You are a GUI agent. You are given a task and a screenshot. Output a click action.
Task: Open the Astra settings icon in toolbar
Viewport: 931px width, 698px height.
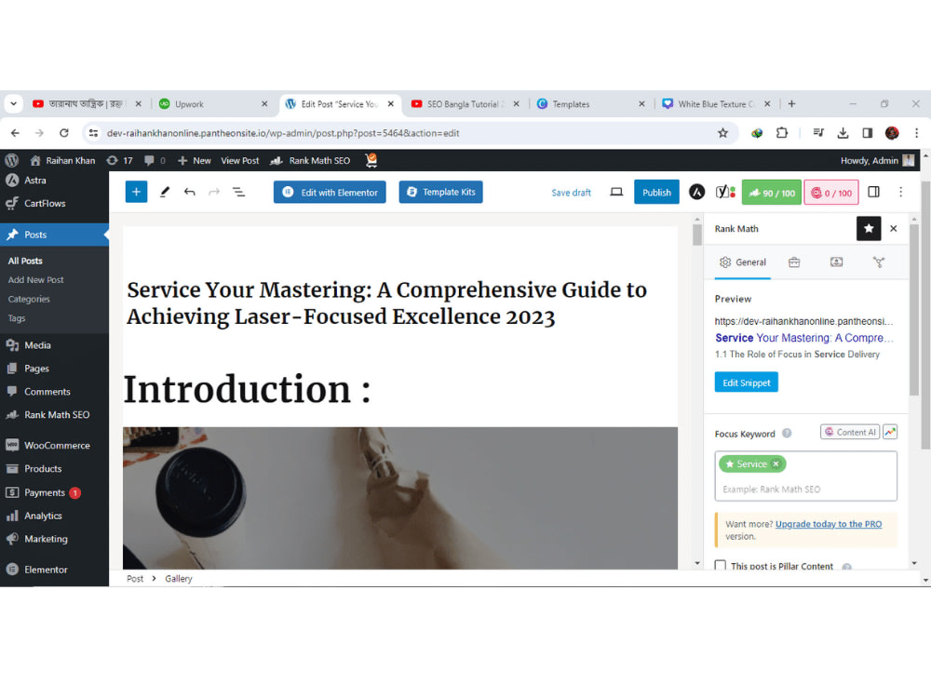[696, 192]
